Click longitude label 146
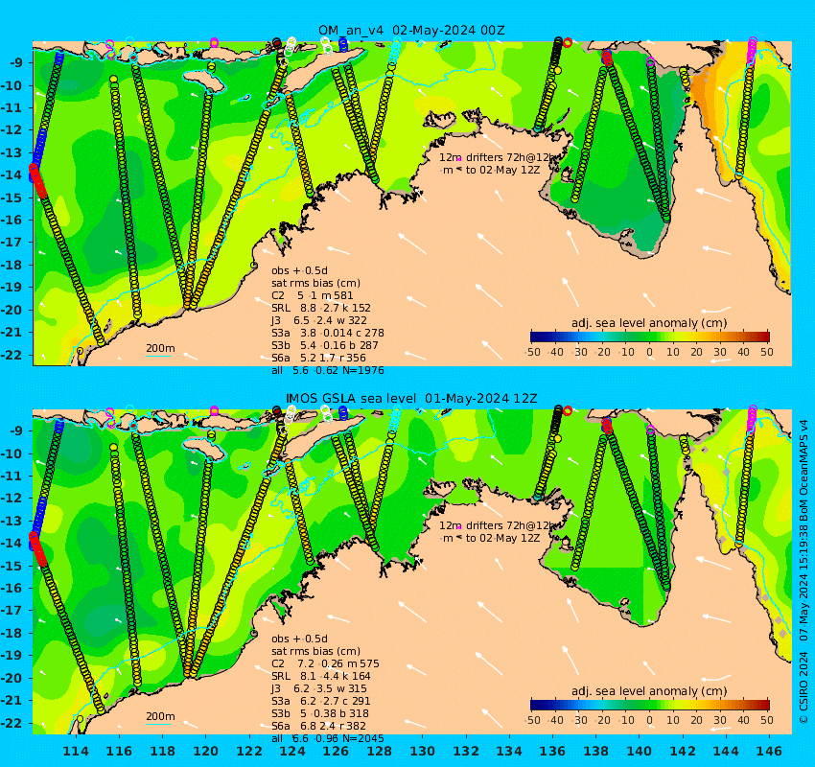 [x=769, y=751]
